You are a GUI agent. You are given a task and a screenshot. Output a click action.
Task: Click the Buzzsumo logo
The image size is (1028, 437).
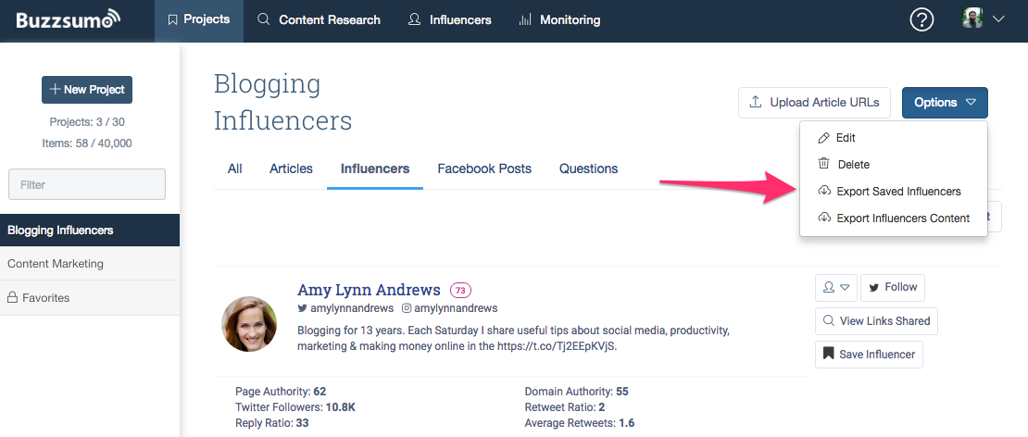69,19
